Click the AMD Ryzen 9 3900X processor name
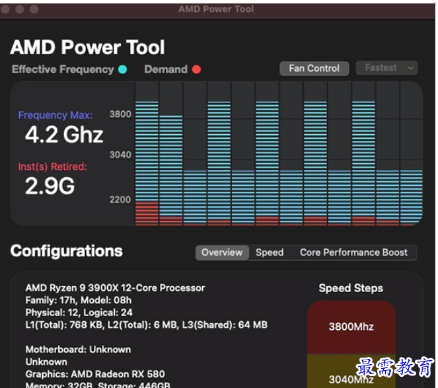Image resolution: width=438 pixels, height=388 pixels. [115, 288]
